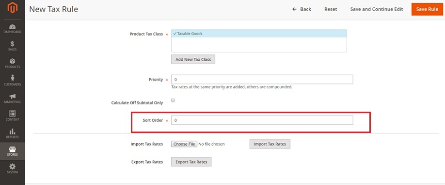Click Save and Continue Edit
The image size is (445, 185).
377,9
